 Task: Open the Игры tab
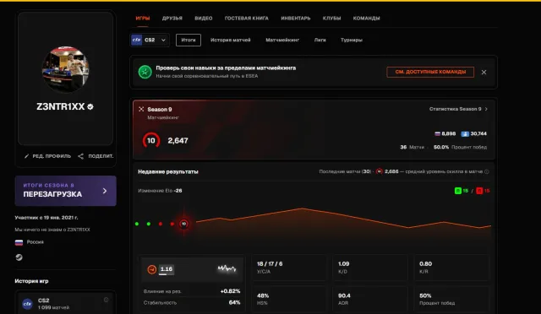[x=143, y=19]
